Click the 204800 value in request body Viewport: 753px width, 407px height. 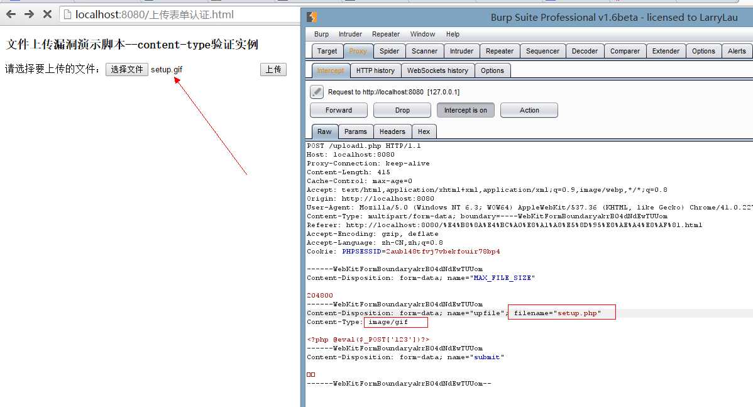(x=320, y=296)
